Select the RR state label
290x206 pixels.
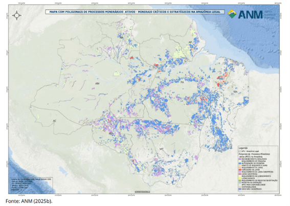[x=121, y=37]
